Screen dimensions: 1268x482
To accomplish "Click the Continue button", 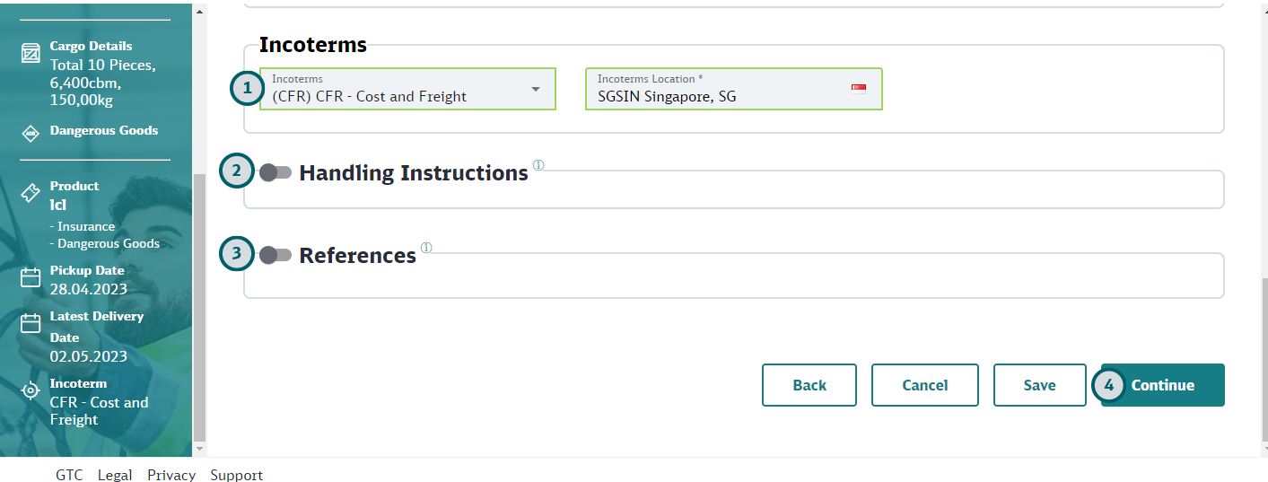I will (x=1163, y=385).
